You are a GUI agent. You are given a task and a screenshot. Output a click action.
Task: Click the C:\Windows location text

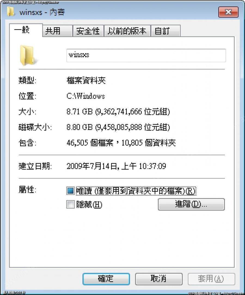pos(85,96)
